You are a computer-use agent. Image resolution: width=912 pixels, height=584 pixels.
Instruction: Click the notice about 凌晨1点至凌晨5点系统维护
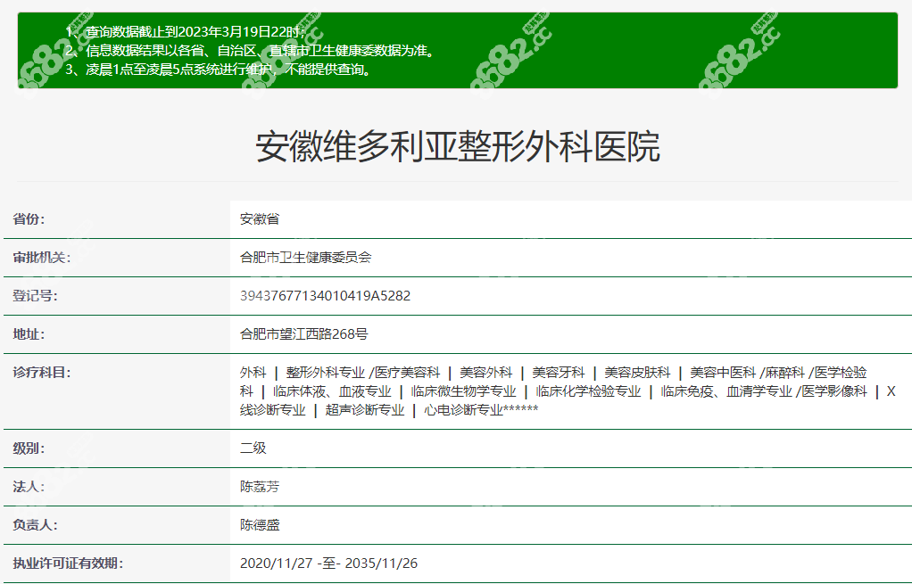(x=218, y=70)
